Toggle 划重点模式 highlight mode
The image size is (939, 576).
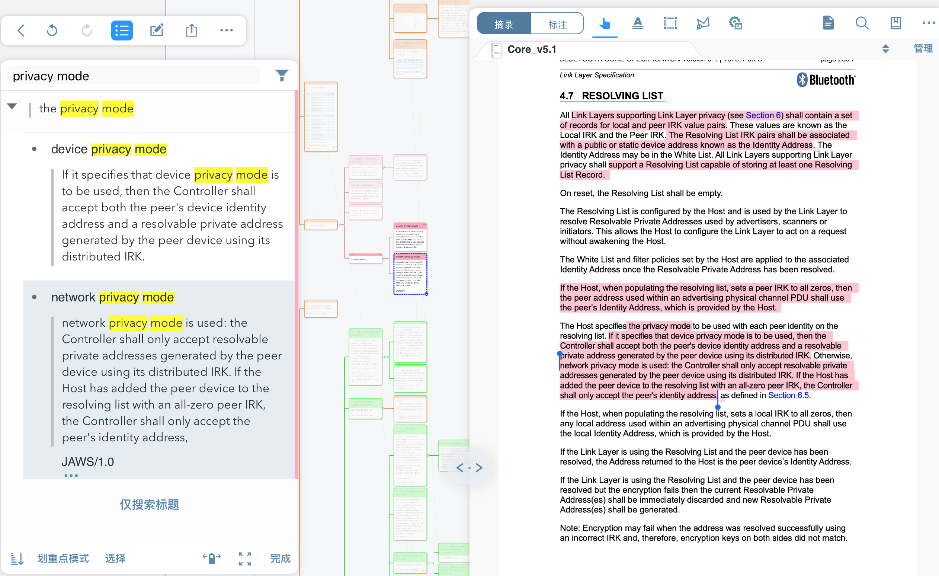point(63,559)
